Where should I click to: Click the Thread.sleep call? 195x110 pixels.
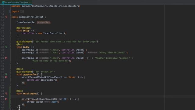(x=34, y=102)
